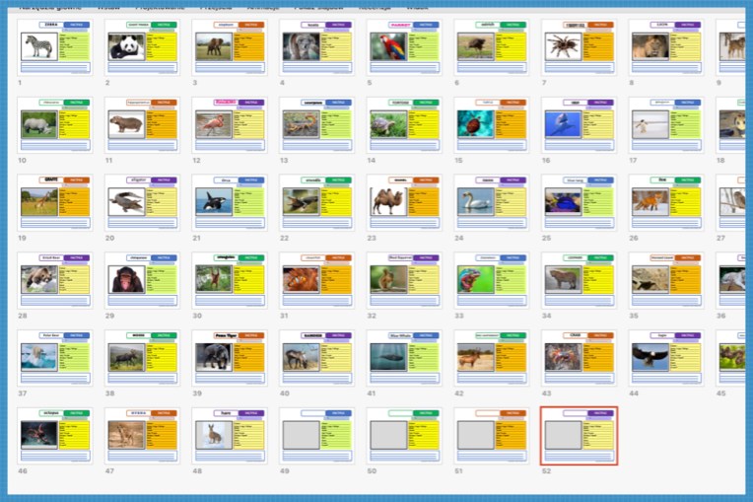Pick slide 15 showing the sea turtle

coord(492,125)
